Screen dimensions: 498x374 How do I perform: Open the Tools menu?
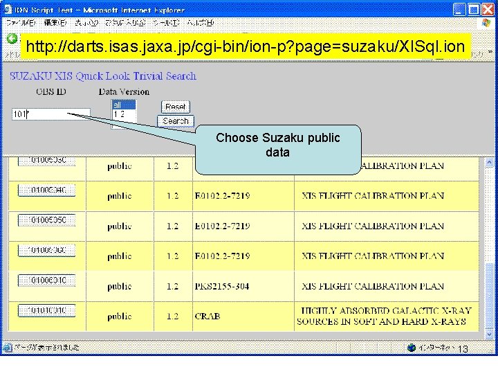click(x=166, y=23)
